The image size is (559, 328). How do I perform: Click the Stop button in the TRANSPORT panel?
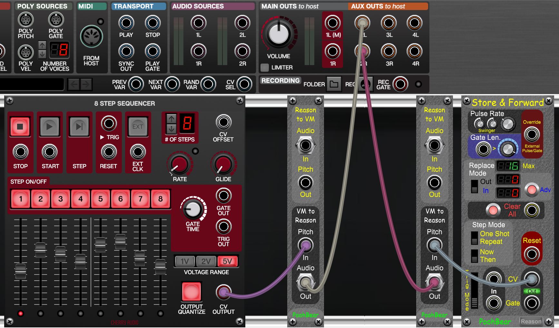tap(152, 23)
